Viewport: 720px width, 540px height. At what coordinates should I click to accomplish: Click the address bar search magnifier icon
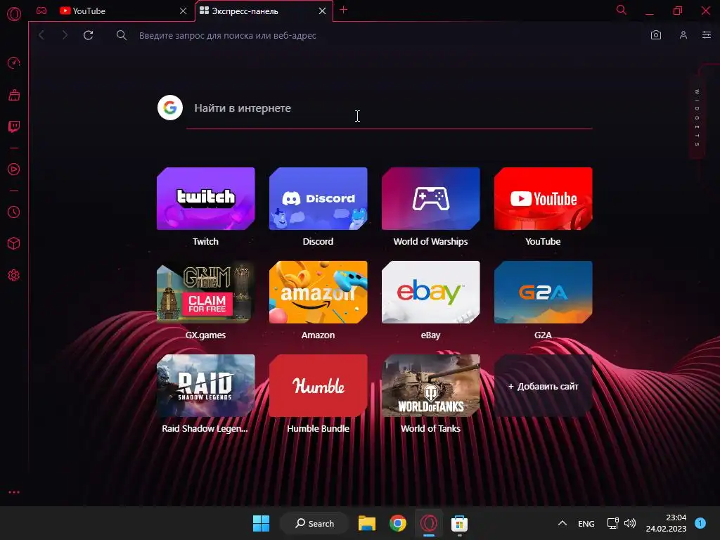[121, 35]
